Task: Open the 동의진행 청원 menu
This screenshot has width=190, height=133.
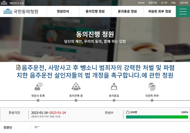Action: pyautogui.click(x=95, y=11)
